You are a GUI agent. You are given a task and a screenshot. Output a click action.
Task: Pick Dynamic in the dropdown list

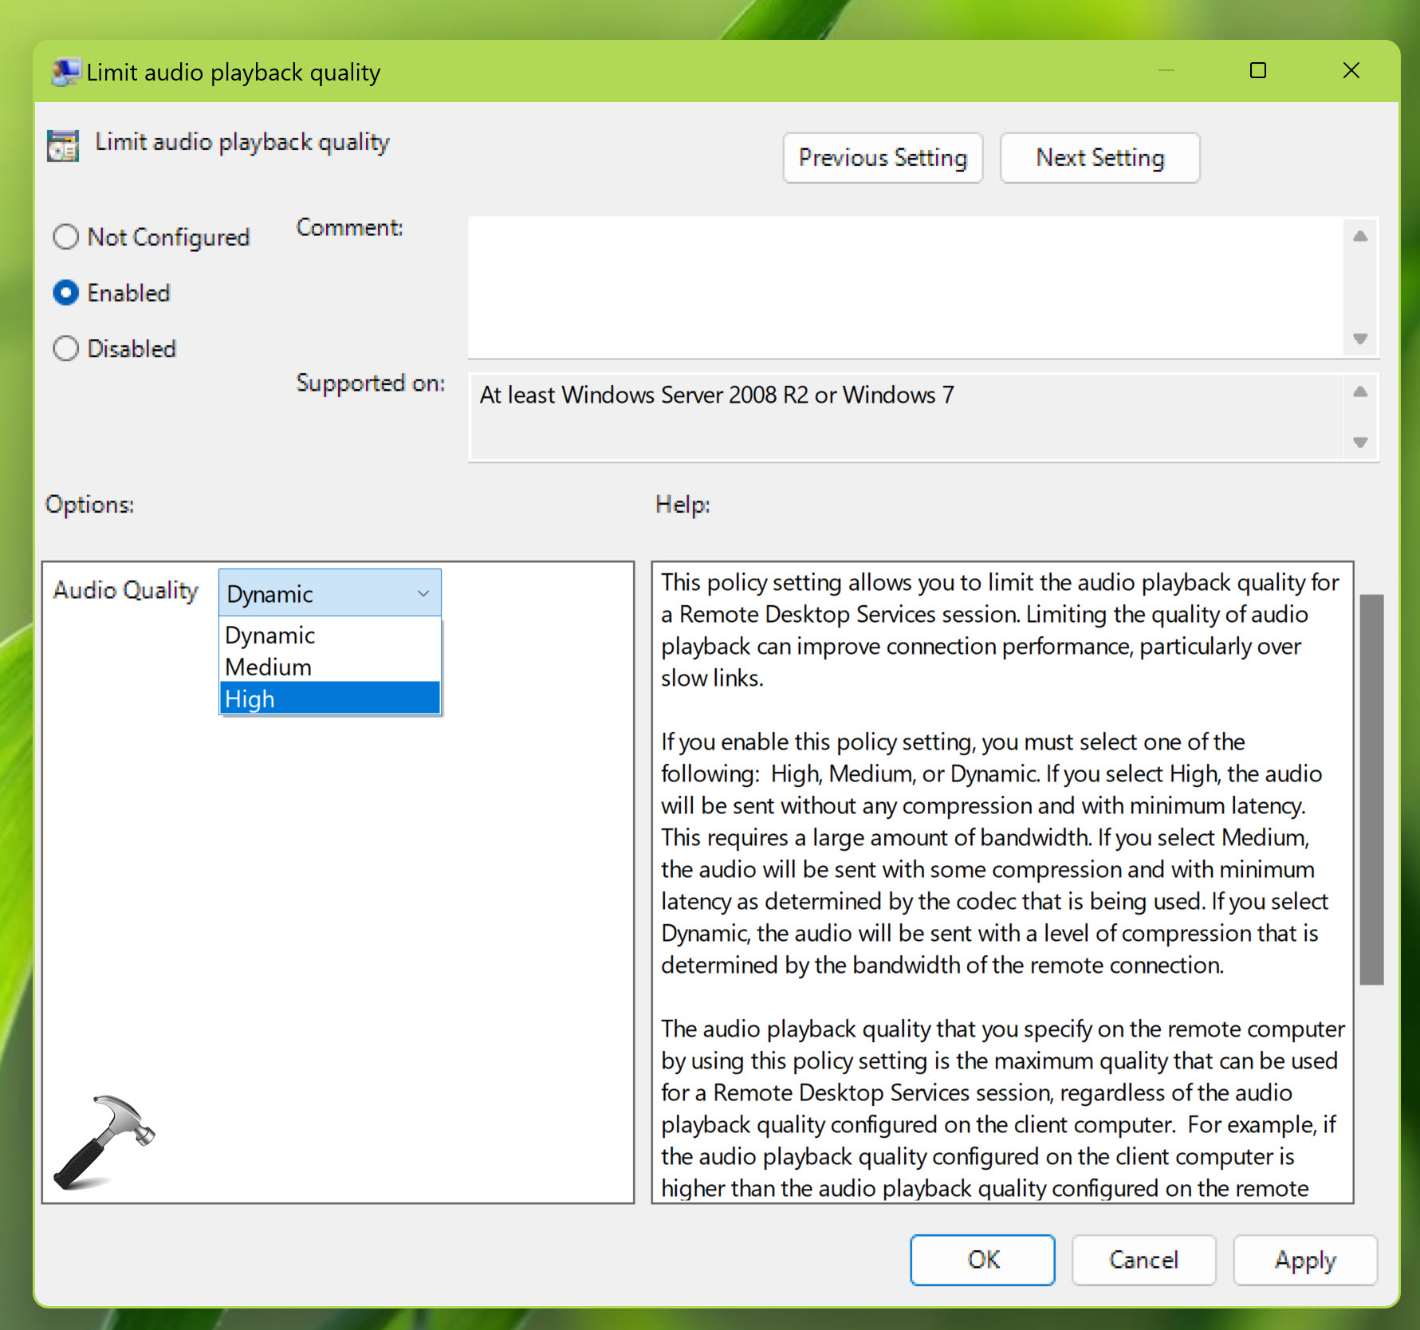pos(328,635)
